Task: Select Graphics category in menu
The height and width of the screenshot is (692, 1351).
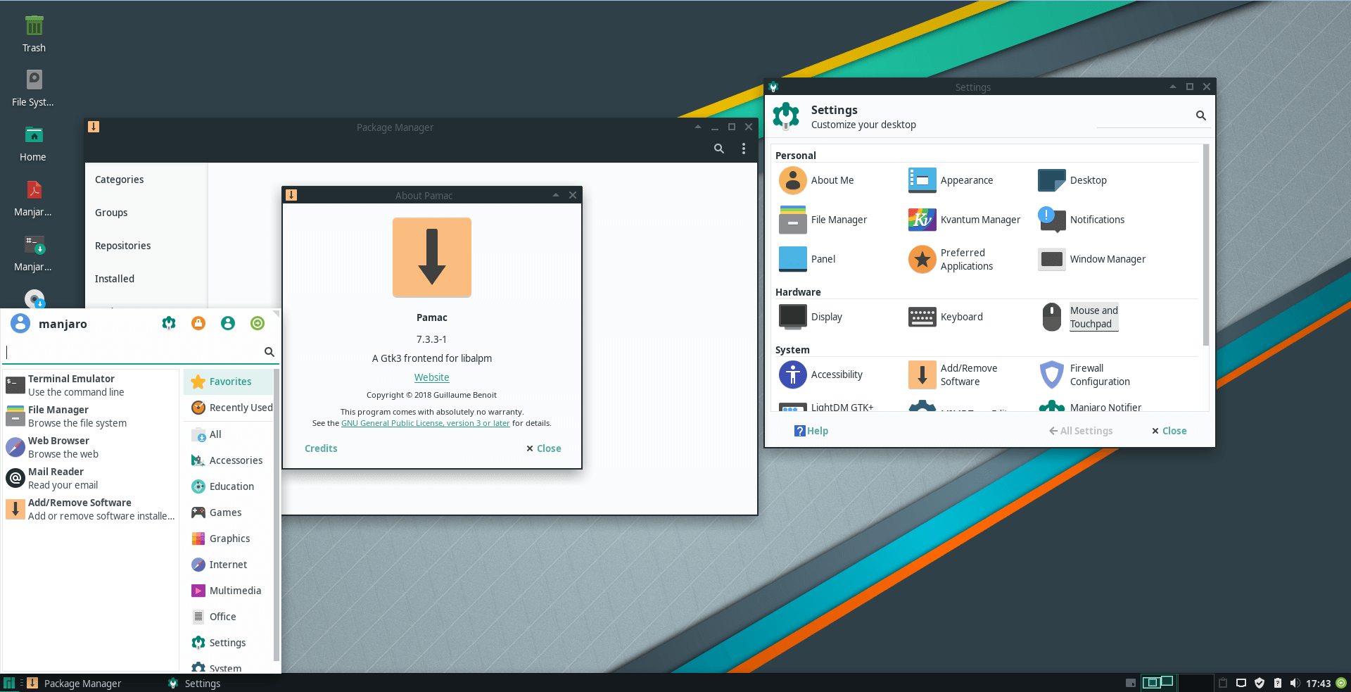Action: (x=229, y=539)
